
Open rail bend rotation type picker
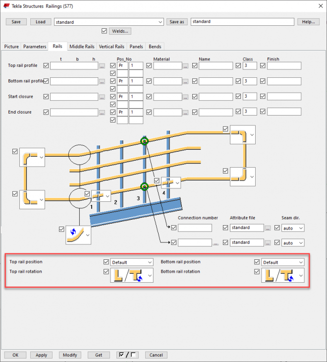[78, 235]
